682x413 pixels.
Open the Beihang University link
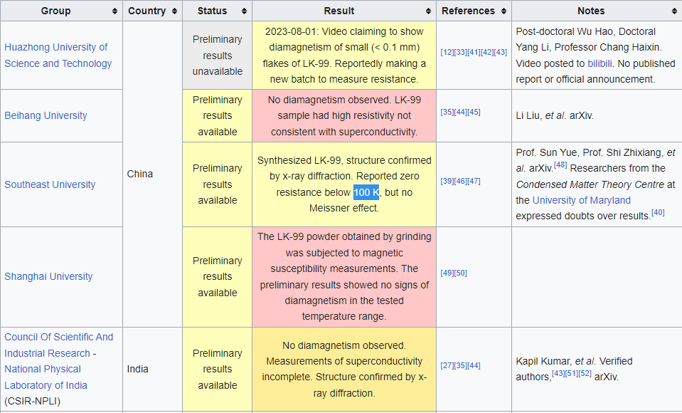tap(46, 115)
